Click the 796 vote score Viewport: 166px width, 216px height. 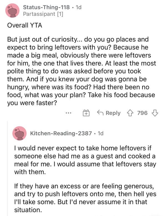tap(142, 113)
